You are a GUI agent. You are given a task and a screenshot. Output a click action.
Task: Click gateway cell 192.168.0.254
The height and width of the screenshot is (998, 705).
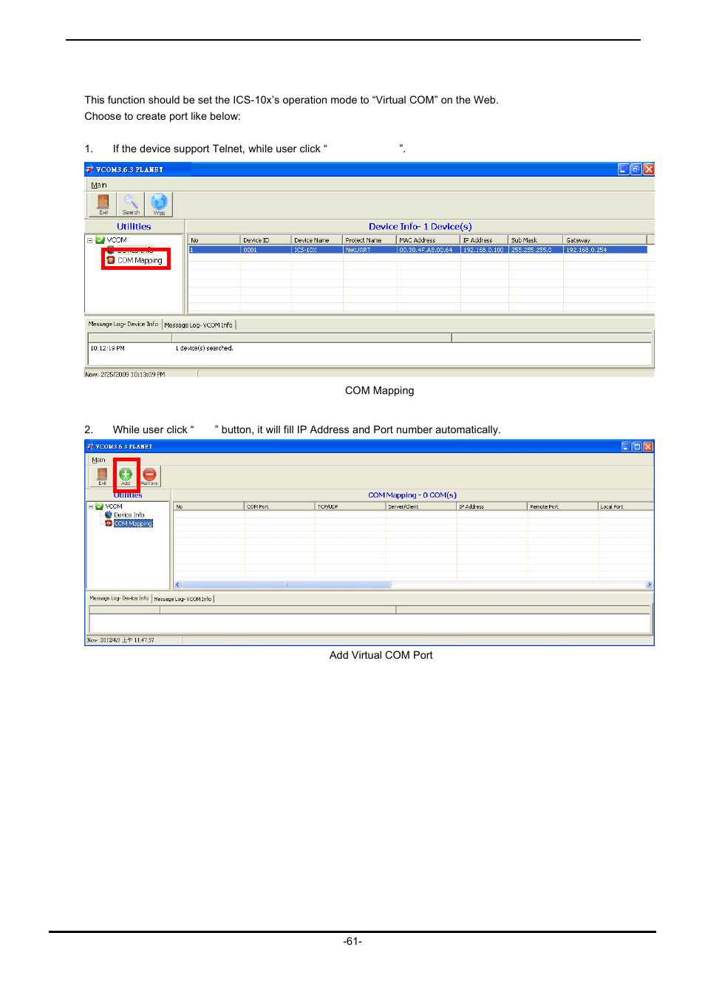pos(605,250)
